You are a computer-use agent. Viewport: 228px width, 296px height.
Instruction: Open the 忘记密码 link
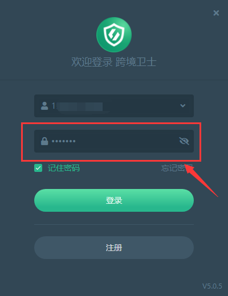(177, 168)
